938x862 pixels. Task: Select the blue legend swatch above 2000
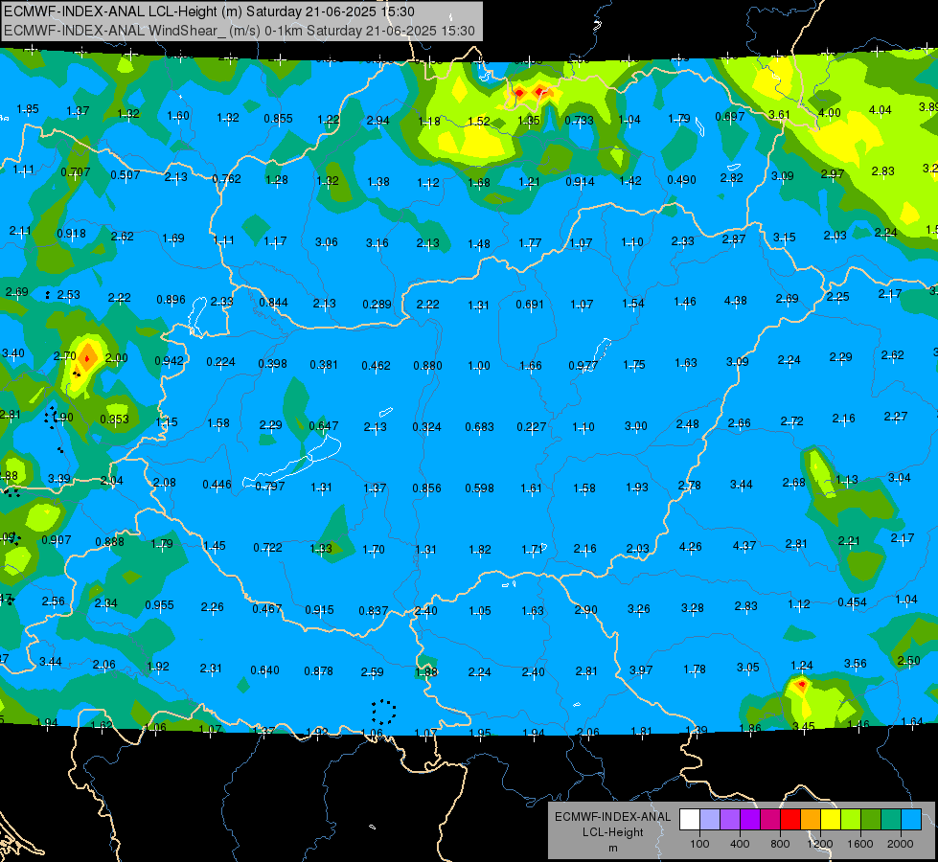[x=911, y=819]
